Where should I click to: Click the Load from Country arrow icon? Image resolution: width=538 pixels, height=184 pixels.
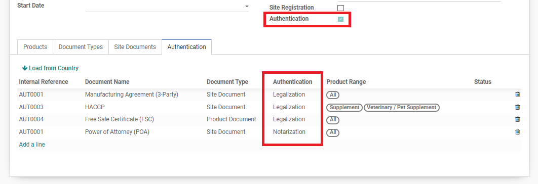(25, 68)
